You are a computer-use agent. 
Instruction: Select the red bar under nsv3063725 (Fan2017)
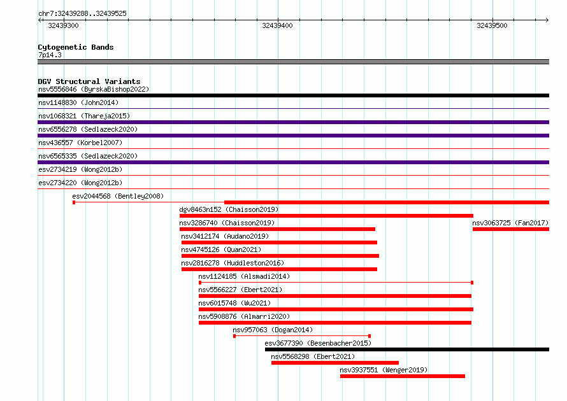click(x=511, y=229)
